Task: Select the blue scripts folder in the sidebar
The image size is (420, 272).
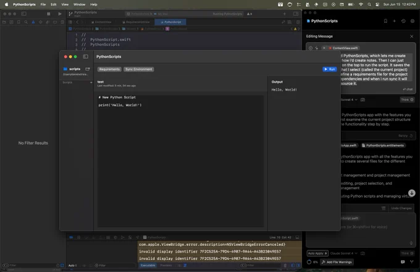Action: tap(72, 69)
